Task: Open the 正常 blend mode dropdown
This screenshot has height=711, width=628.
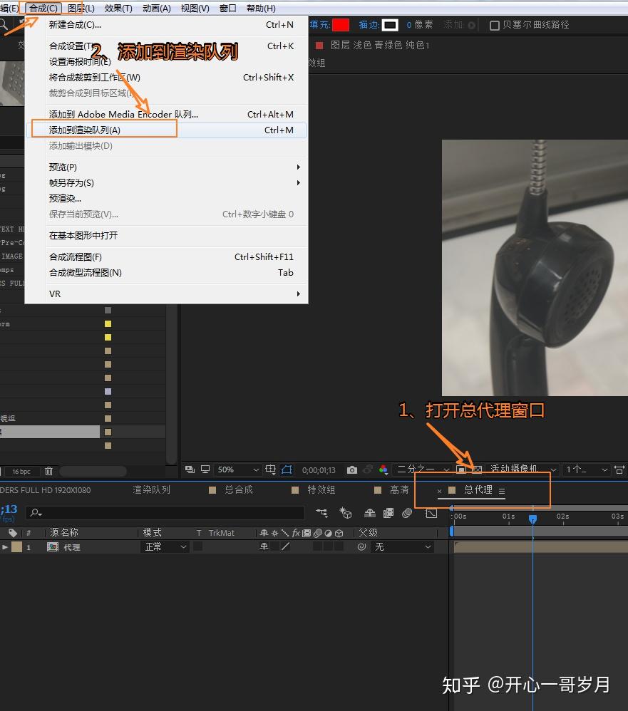Action: coord(165,547)
